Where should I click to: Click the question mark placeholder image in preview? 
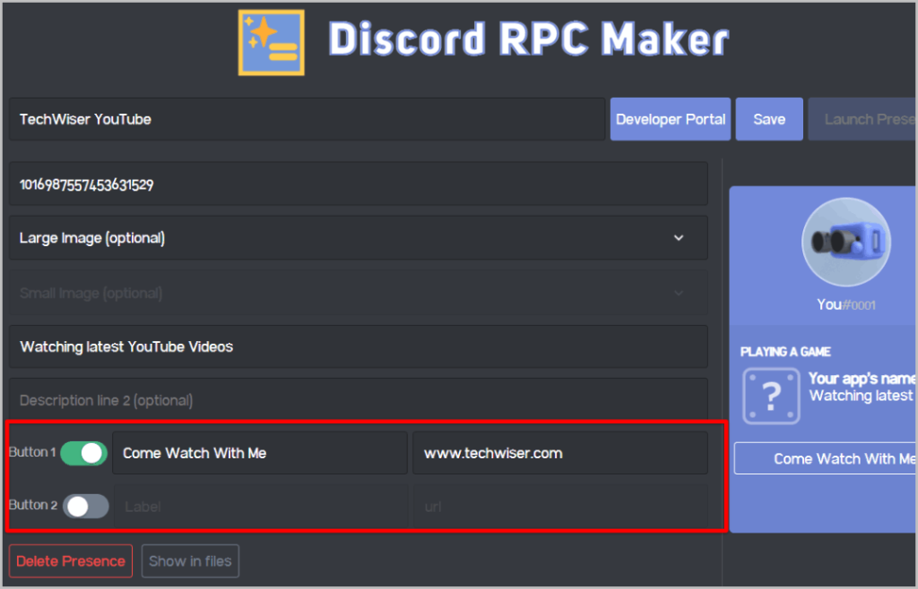tap(771, 396)
